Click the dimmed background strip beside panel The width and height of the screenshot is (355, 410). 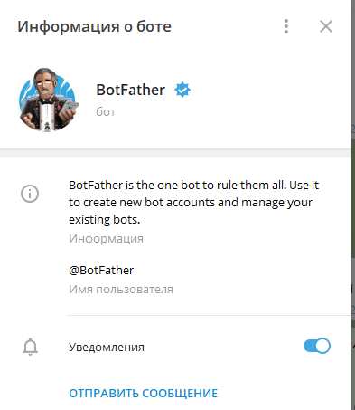tap(353, 205)
